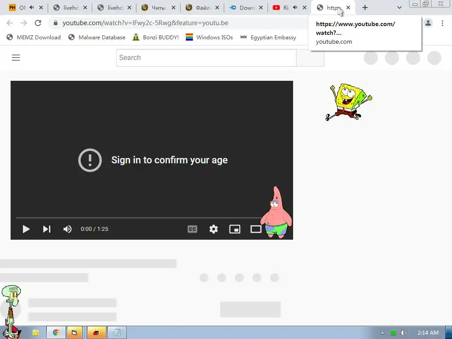This screenshot has height=339, width=452.
Task: Focus the YouTube Search field
Action: [206, 58]
